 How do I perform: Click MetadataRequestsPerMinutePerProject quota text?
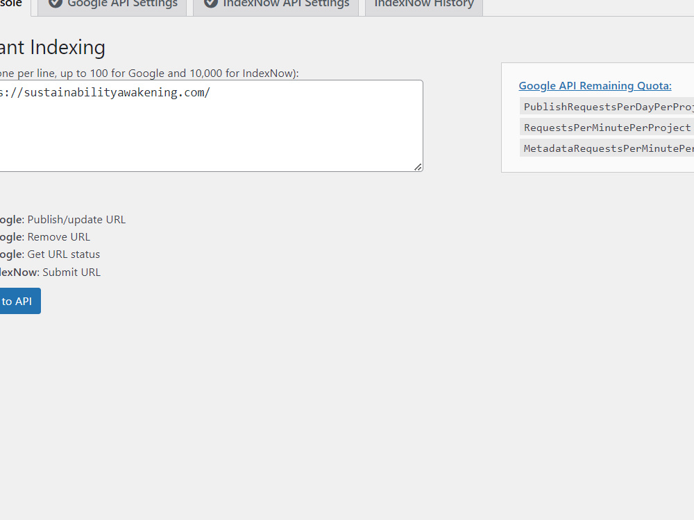(609, 148)
